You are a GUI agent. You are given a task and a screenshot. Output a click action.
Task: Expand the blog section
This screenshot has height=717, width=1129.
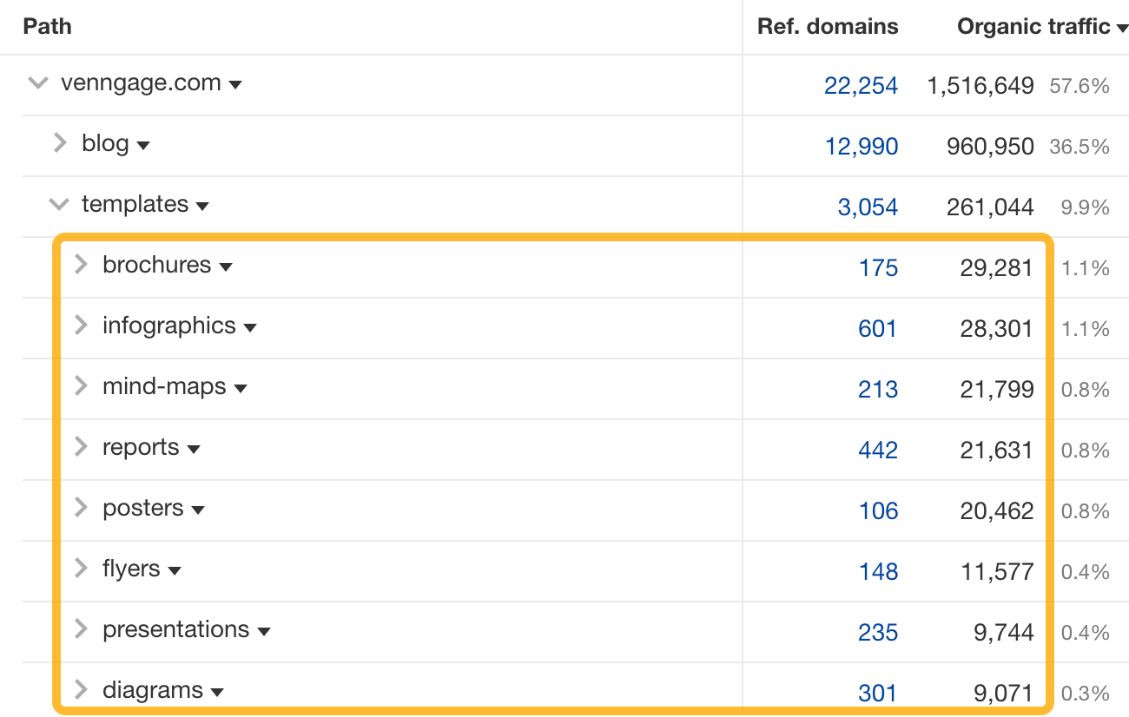[58, 144]
